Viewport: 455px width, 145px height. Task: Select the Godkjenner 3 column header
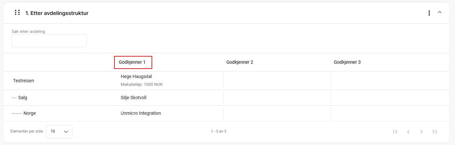pos(347,62)
